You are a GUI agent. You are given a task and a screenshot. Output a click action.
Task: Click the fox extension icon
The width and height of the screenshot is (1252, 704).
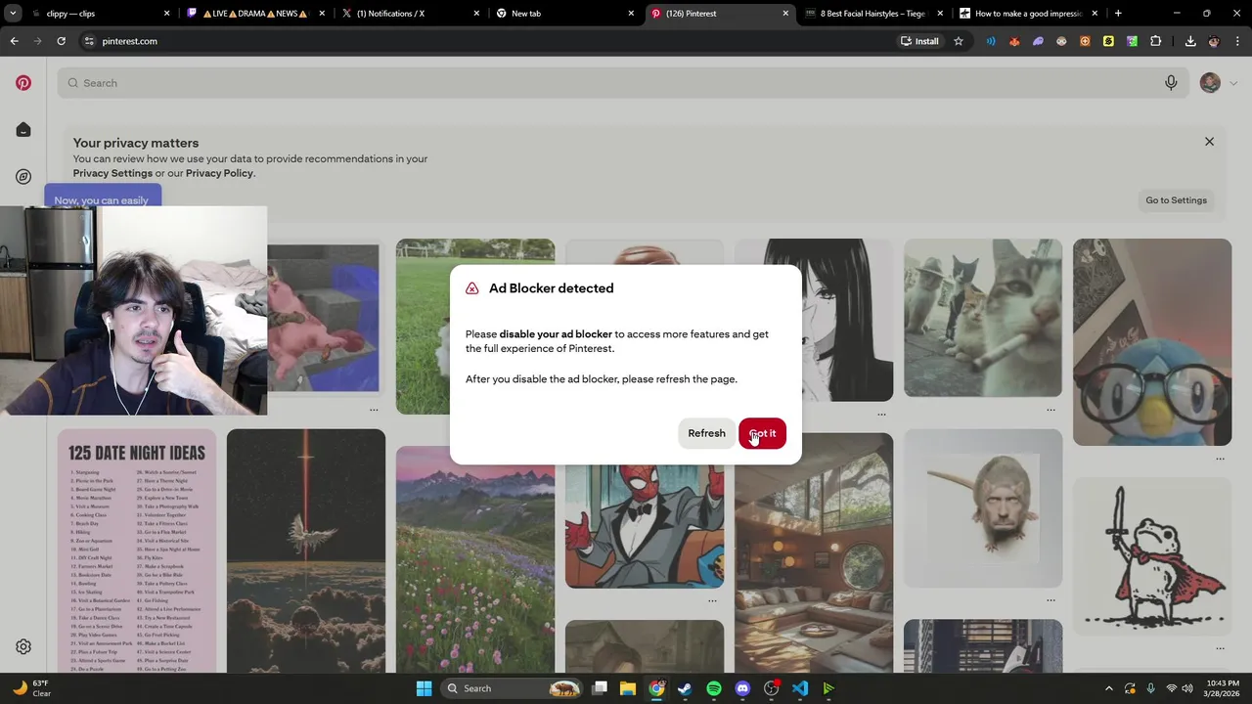(1014, 41)
